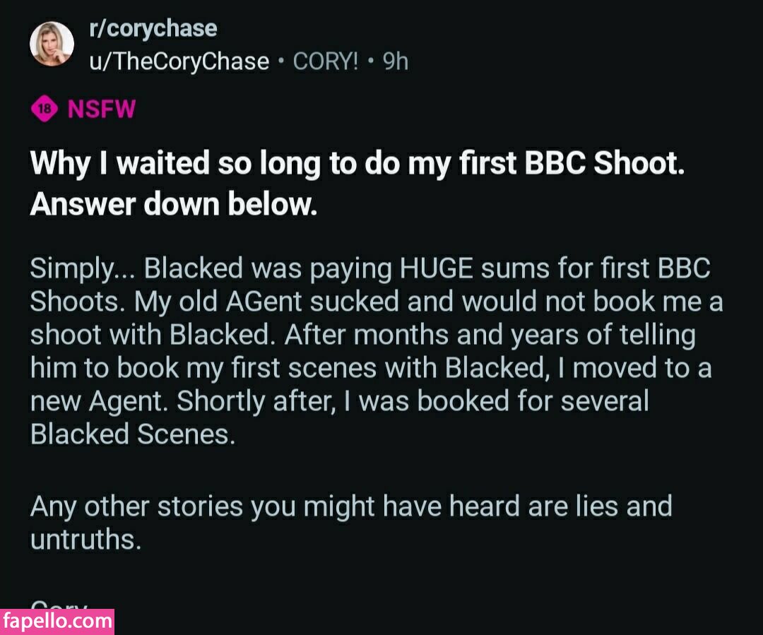Click the 'Blacked Scenes.' closing line

[x=132, y=434]
